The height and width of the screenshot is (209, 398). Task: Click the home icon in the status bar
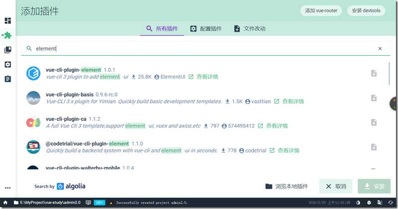(x=5, y=203)
